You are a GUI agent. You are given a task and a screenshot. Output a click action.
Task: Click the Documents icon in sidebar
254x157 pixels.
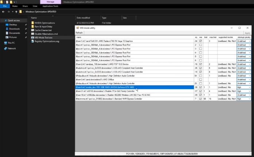[7, 33]
